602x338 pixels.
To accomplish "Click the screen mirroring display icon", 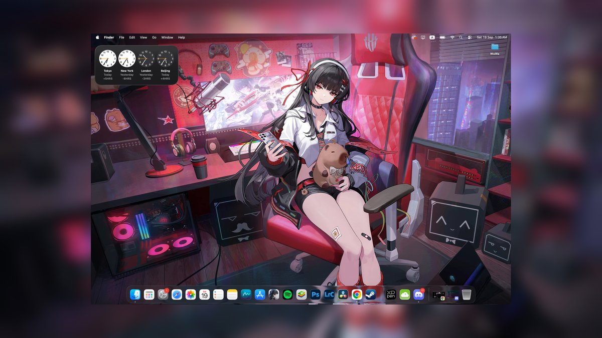I will tap(423, 37).
